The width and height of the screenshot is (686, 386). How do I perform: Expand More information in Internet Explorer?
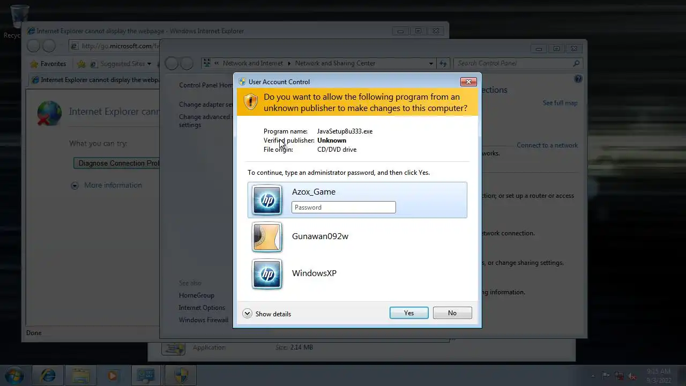pyautogui.click(x=107, y=185)
